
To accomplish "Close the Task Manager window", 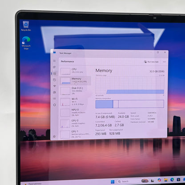I will (x=165, y=52).
